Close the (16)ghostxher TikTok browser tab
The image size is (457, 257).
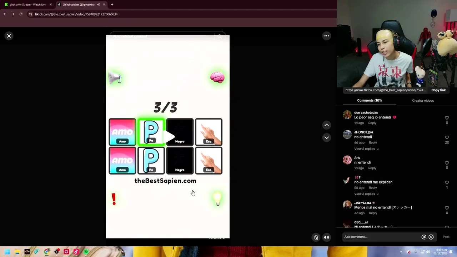pos(104,5)
